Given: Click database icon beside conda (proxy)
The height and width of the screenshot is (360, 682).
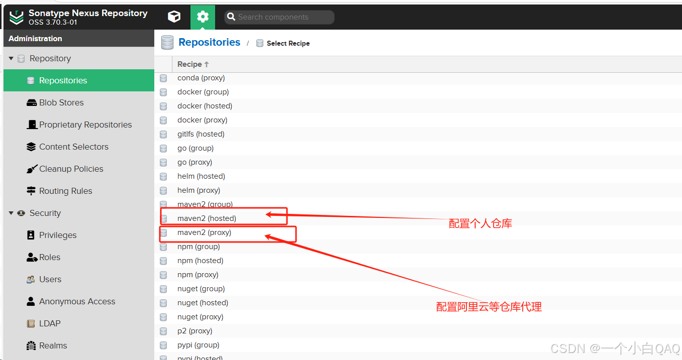Looking at the screenshot, I should coord(163,78).
